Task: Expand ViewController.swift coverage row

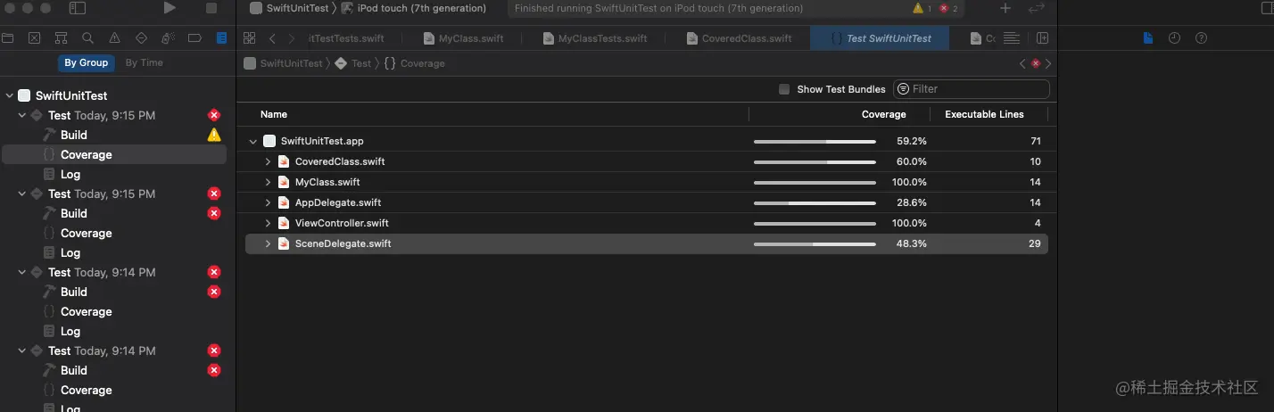Action: point(268,223)
